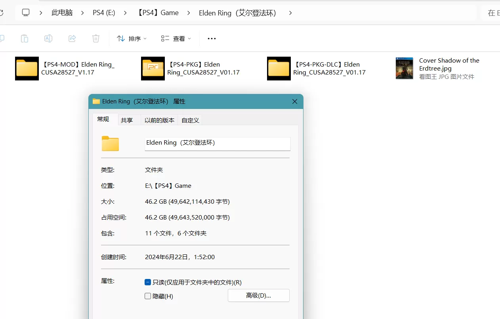Click the PS4 (E:) breadcrumb link
The image size is (500, 319).
point(103,13)
